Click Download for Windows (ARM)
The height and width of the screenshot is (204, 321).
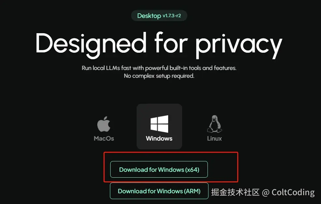[159, 191]
